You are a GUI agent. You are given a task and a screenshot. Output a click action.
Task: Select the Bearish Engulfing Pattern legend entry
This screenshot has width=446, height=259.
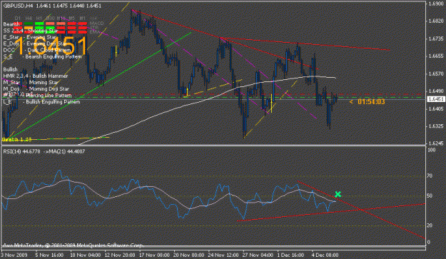click(42, 56)
